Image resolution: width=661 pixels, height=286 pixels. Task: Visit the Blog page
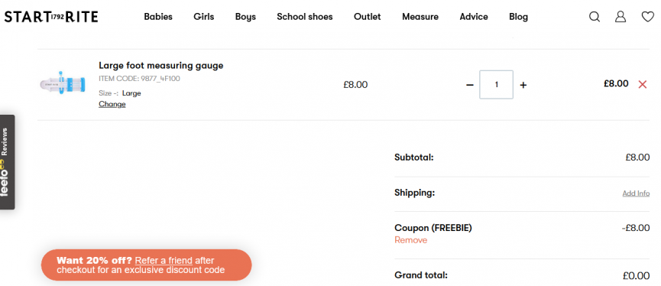518,17
